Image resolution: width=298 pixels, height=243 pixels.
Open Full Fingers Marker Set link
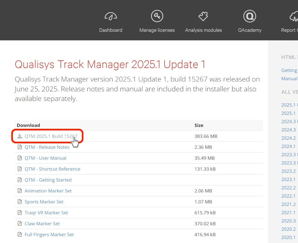tap(49, 234)
